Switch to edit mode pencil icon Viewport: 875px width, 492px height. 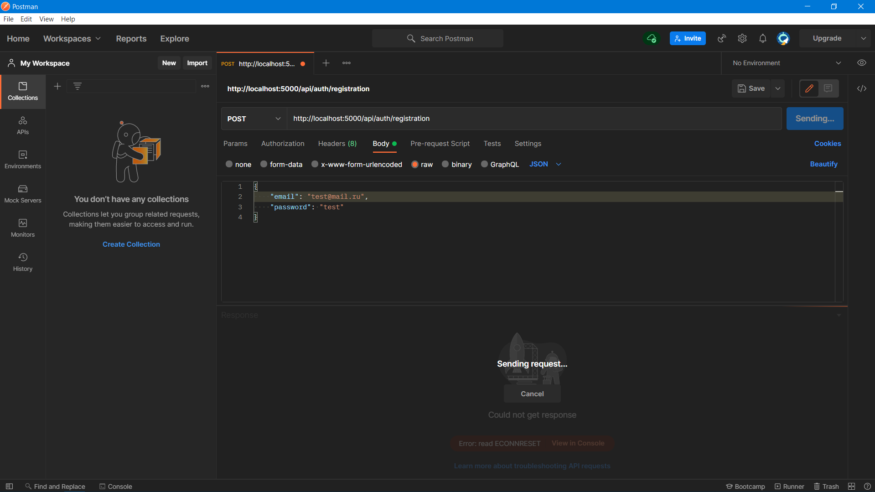click(x=809, y=88)
